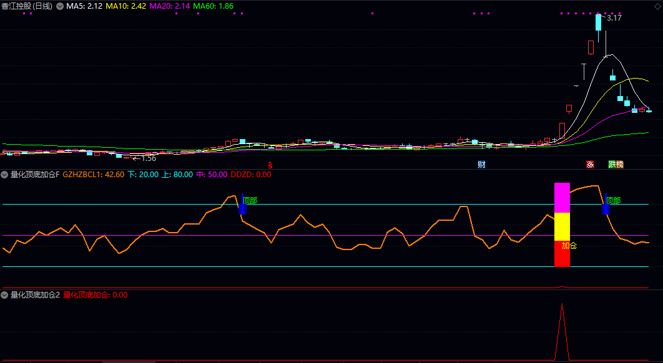Viewport: 663px width, 363px height.
Task: Click the GZHZBCL1 indicator value label
Action: tap(94, 175)
